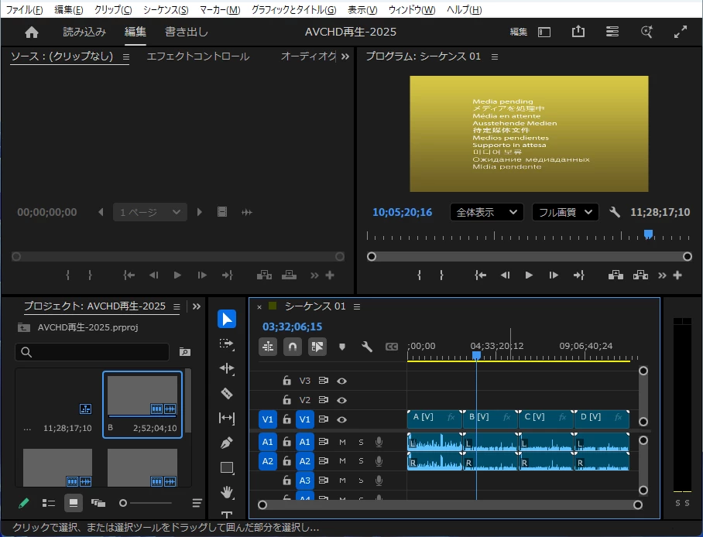Click Extract button in Program monitor
Screen dimensions: 703x537
point(640,275)
